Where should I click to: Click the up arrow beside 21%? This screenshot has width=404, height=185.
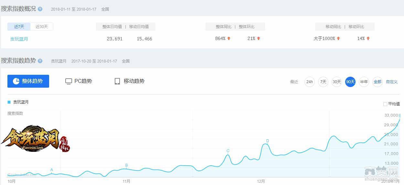[259, 38]
